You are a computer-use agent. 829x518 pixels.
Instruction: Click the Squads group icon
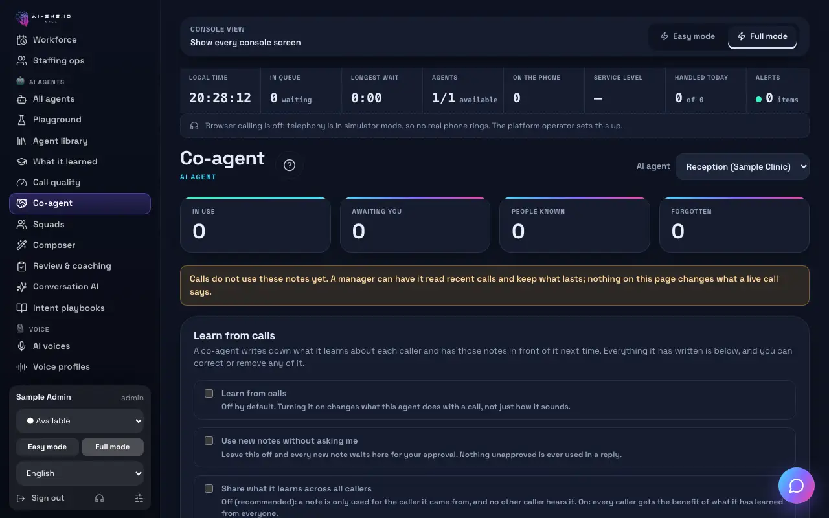click(22, 225)
